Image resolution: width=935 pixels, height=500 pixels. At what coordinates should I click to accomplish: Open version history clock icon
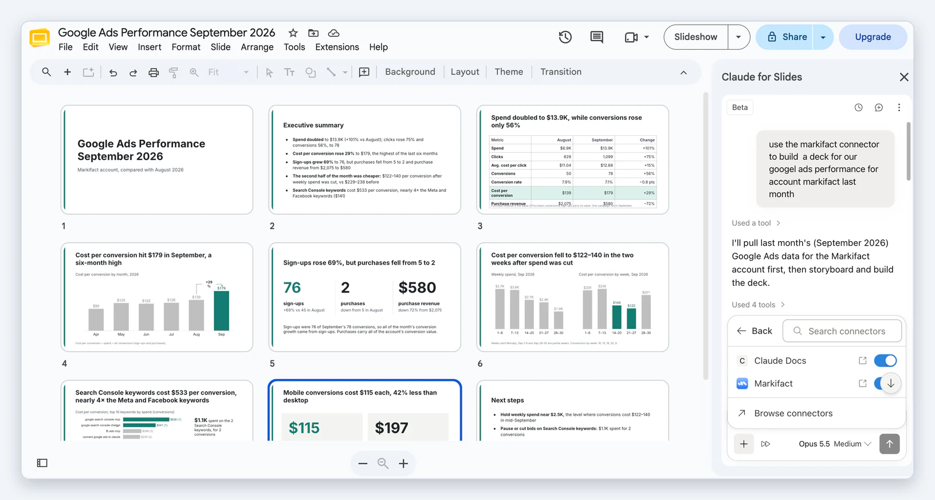point(565,37)
